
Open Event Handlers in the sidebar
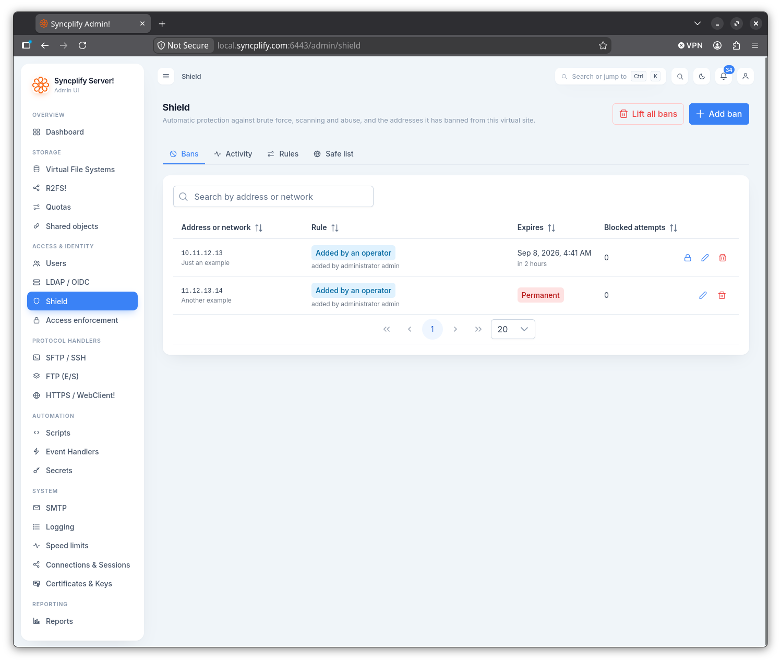(x=82, y=452)
